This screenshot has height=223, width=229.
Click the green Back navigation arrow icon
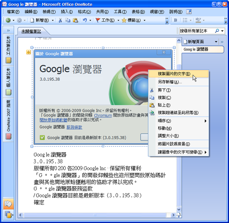pyautogui.click(x=8, y=20)
